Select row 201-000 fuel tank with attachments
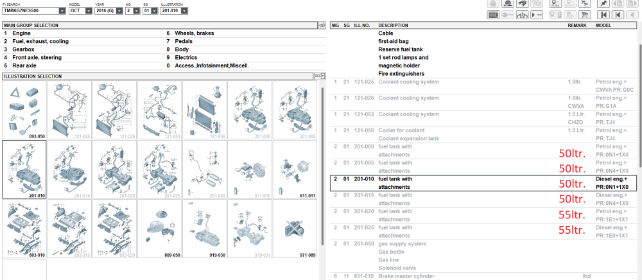The image size is (642, 280). pyautogui.click(x=484, y=151)
